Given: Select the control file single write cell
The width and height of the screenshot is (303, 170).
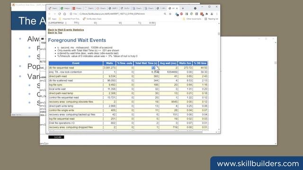Looking at the screenshot, I should coord(76,110).
